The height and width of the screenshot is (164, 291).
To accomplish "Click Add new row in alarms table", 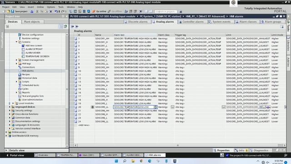I will click(84, 125).
